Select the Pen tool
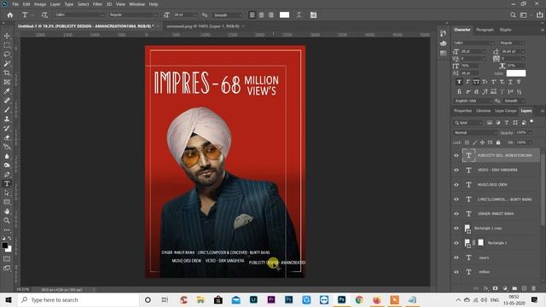Image resolution: width=546 pixels, height=307 pixels. tap(7, 174)
